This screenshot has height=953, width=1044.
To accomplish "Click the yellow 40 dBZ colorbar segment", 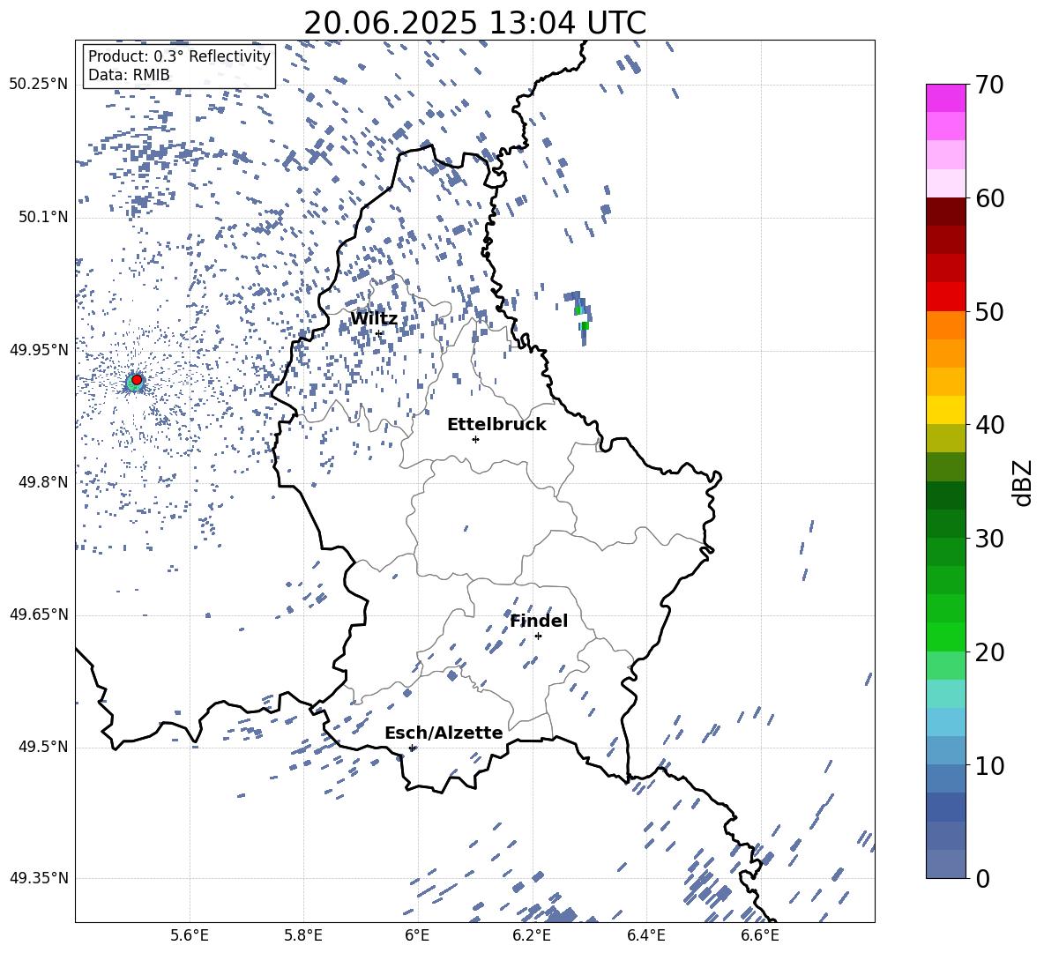I will point(945,410).
